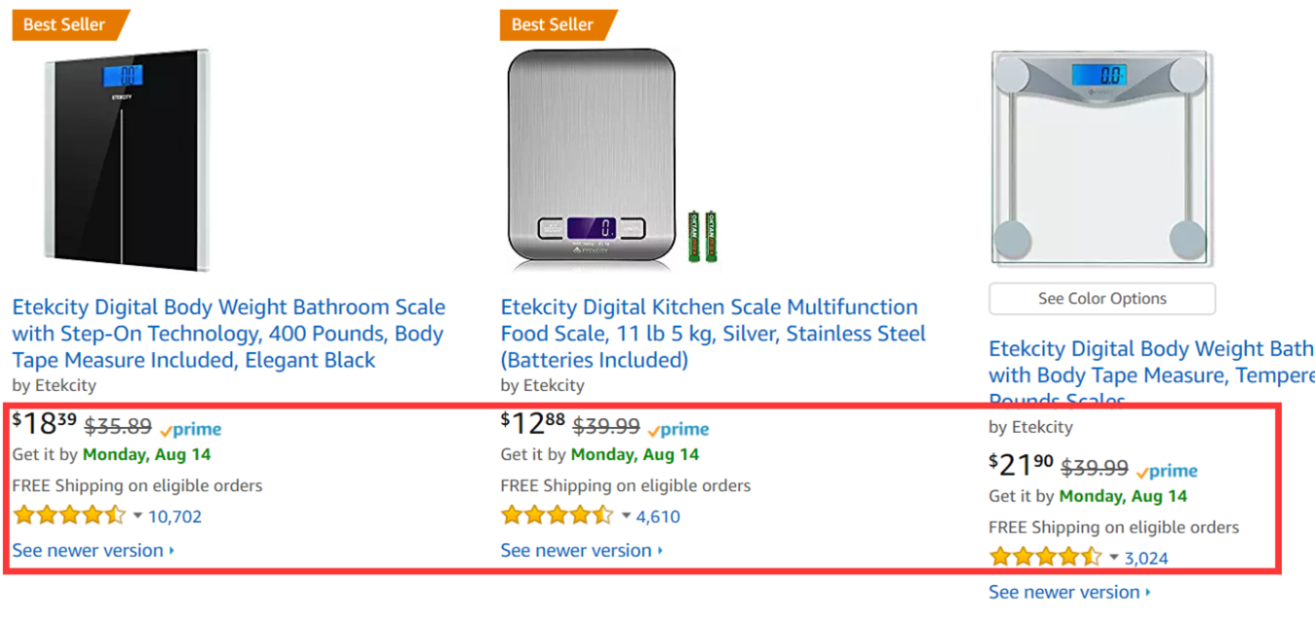View the 3,024 reviews for the glass scale
This screenshot has width=1316, height=621.
[1146, 558]
